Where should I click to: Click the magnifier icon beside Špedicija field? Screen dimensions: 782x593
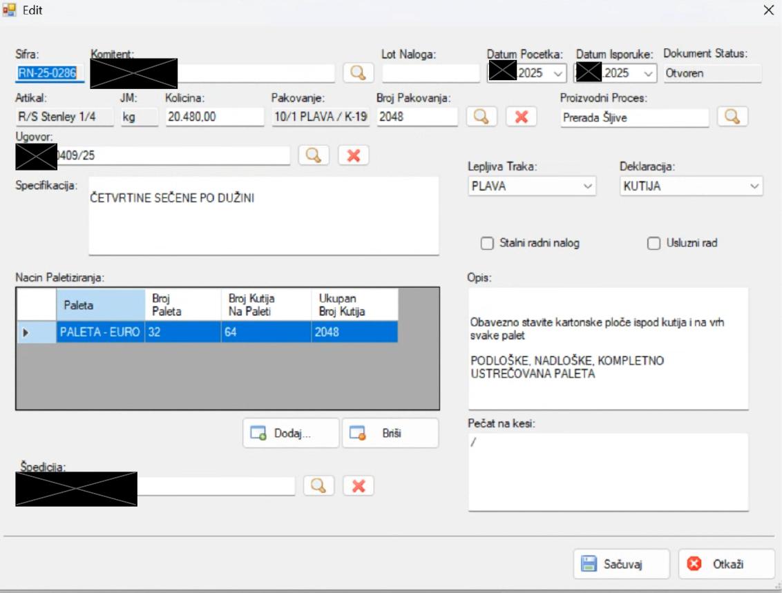tap(318, 486)
